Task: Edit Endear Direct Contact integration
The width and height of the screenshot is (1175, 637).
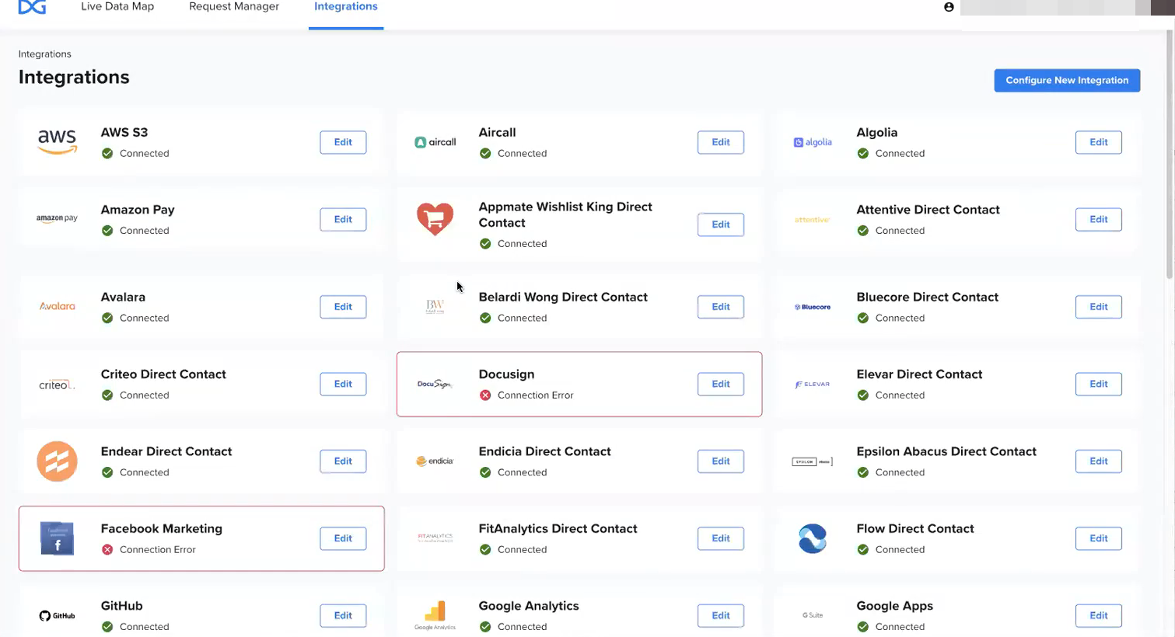Action: coord(343,461)
